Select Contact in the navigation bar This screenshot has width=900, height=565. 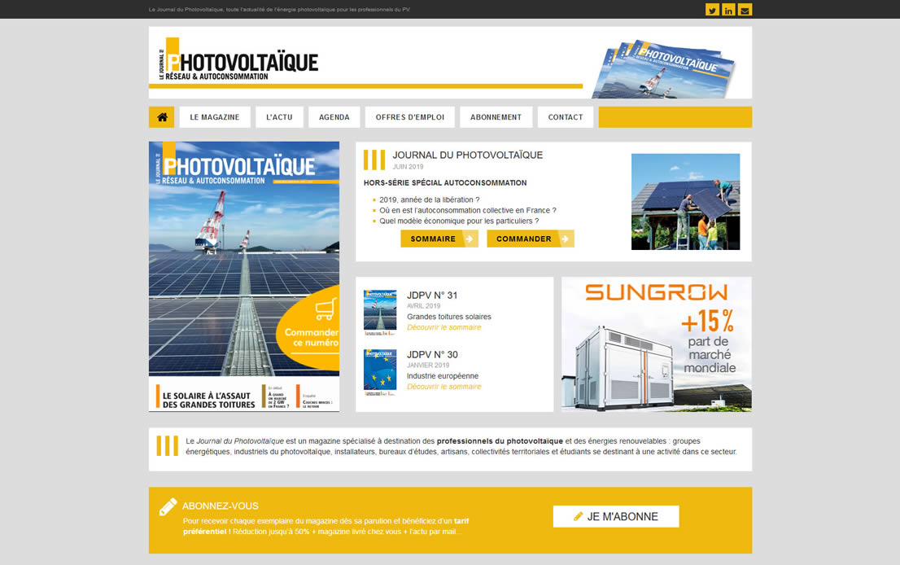click(566, 117)
